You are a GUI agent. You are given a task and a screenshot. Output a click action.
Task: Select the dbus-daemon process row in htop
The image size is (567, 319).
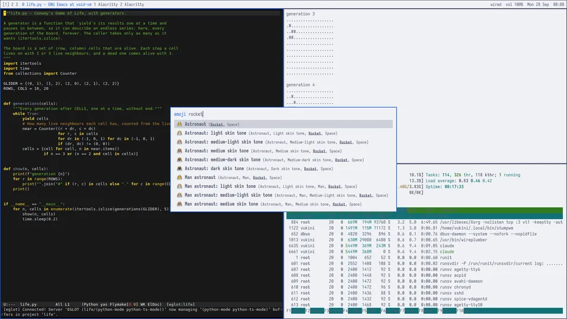425,234
